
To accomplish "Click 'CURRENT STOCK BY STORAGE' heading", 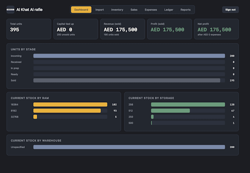I will (151, 98).
